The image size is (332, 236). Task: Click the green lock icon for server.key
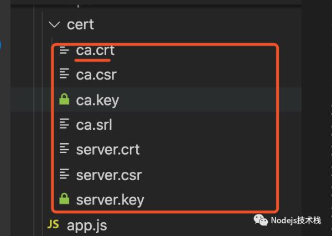64,200
